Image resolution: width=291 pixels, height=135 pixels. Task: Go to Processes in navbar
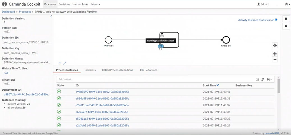pyautogui.click(x=50, y=4)
